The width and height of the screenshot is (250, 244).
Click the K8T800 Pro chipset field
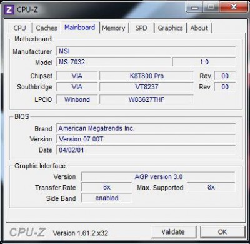pos(147,76)
